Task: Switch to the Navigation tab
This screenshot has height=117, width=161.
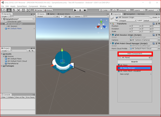Action: tap(129, 14)
